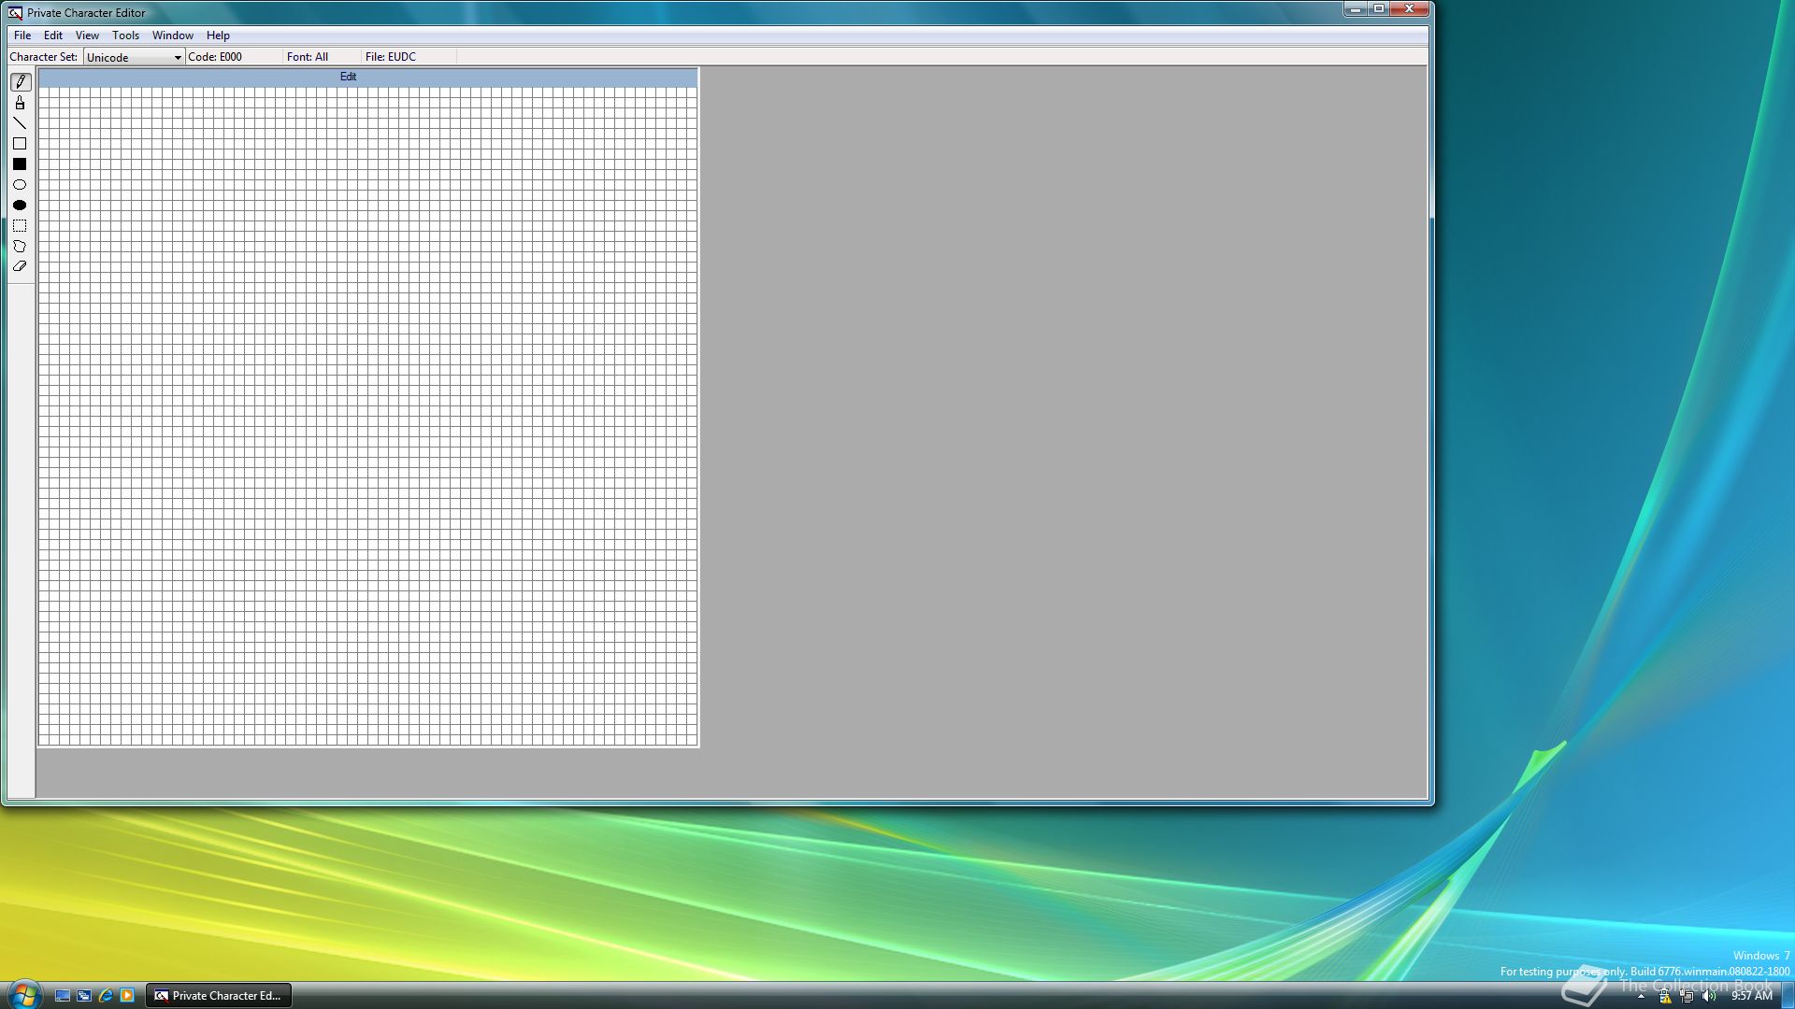The image size is (1795, 1009).
Task: Click the Edit grid title bar
Action: (x=368, y=78)
